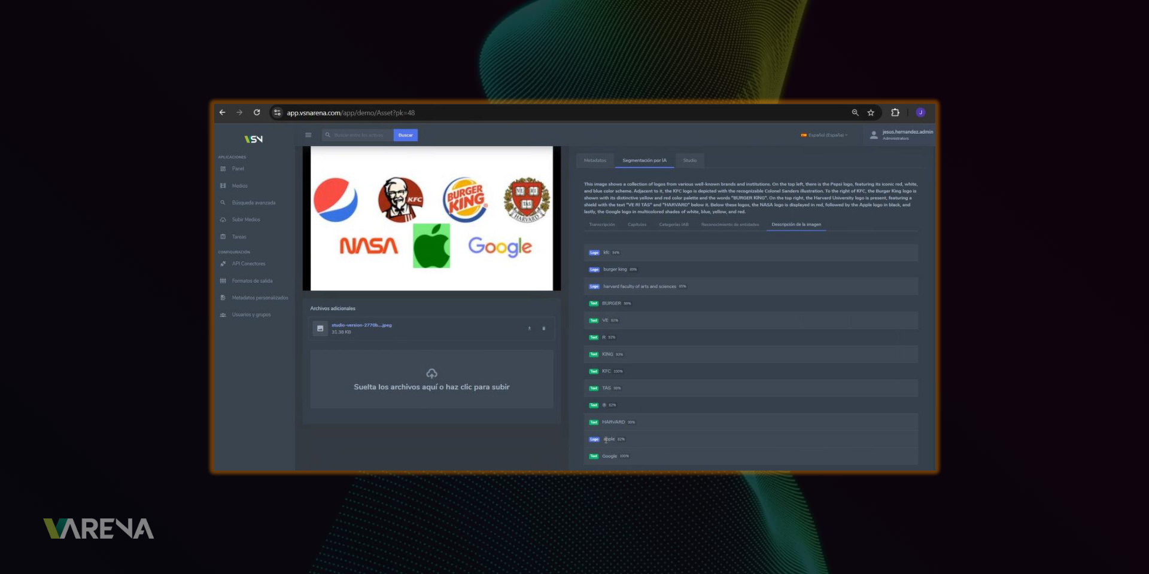Click the Metadatos personalizados document icon
The width and height of the screenshot is (1149, 574).
[x=223, y=298]
